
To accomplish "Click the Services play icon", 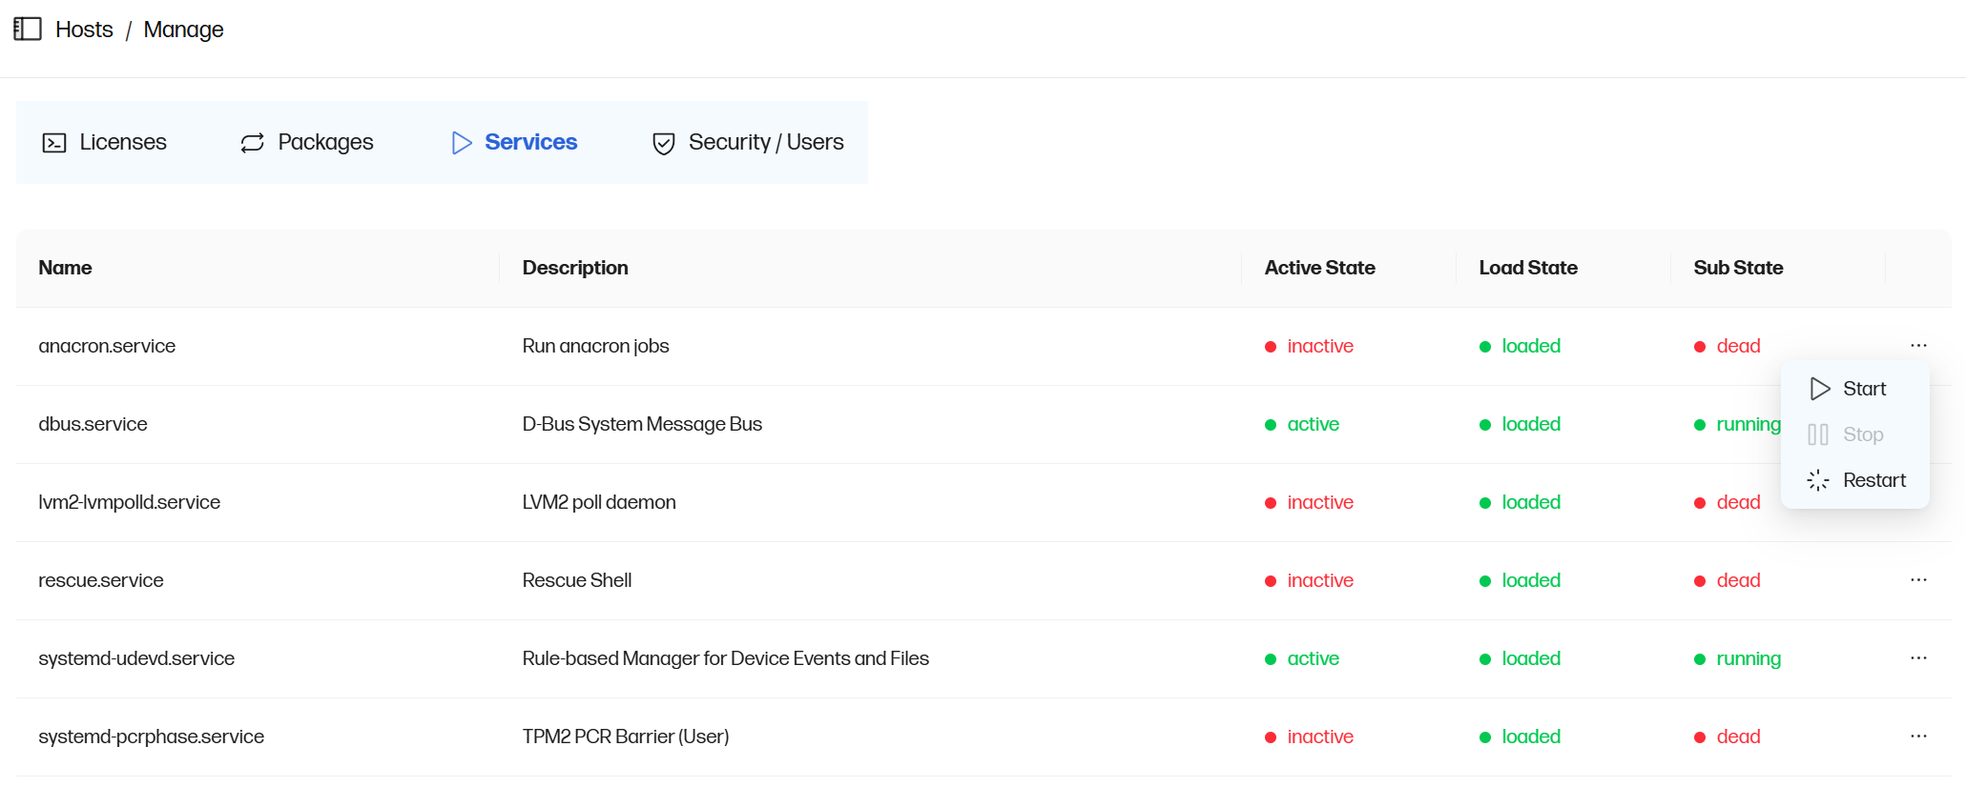I will click(x=462, y=143).
